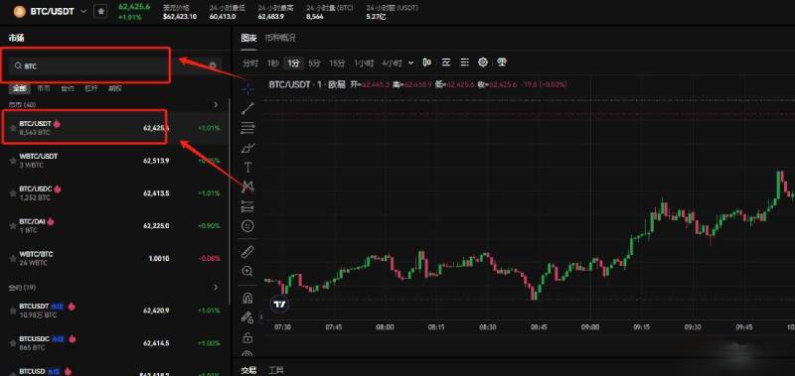This screenshot has height=376, width=795.
Task: Open chart settings gear icon
Action: point(483,63)
